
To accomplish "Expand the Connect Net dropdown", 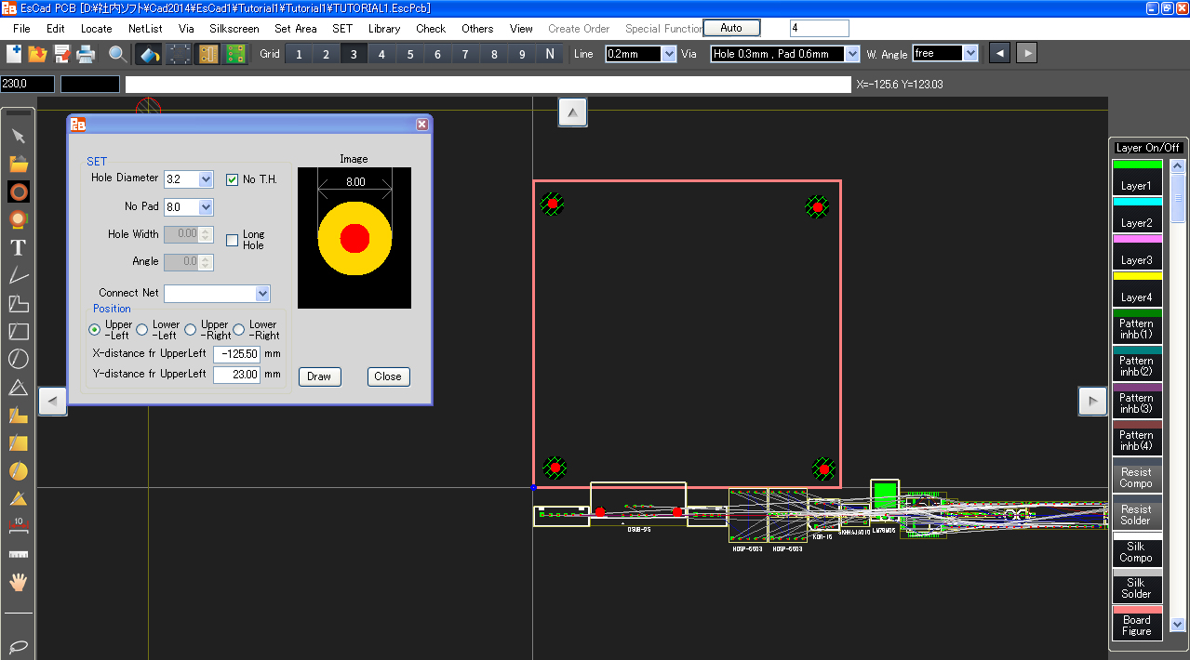I will pos(262,294).
